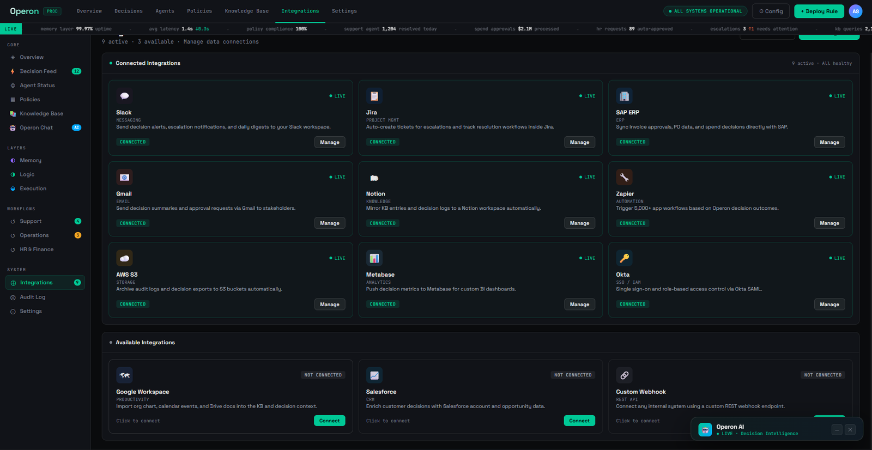872x450 pixels.
Task: Open Decision Feed in the sidebar
Action: pos(45,71)
